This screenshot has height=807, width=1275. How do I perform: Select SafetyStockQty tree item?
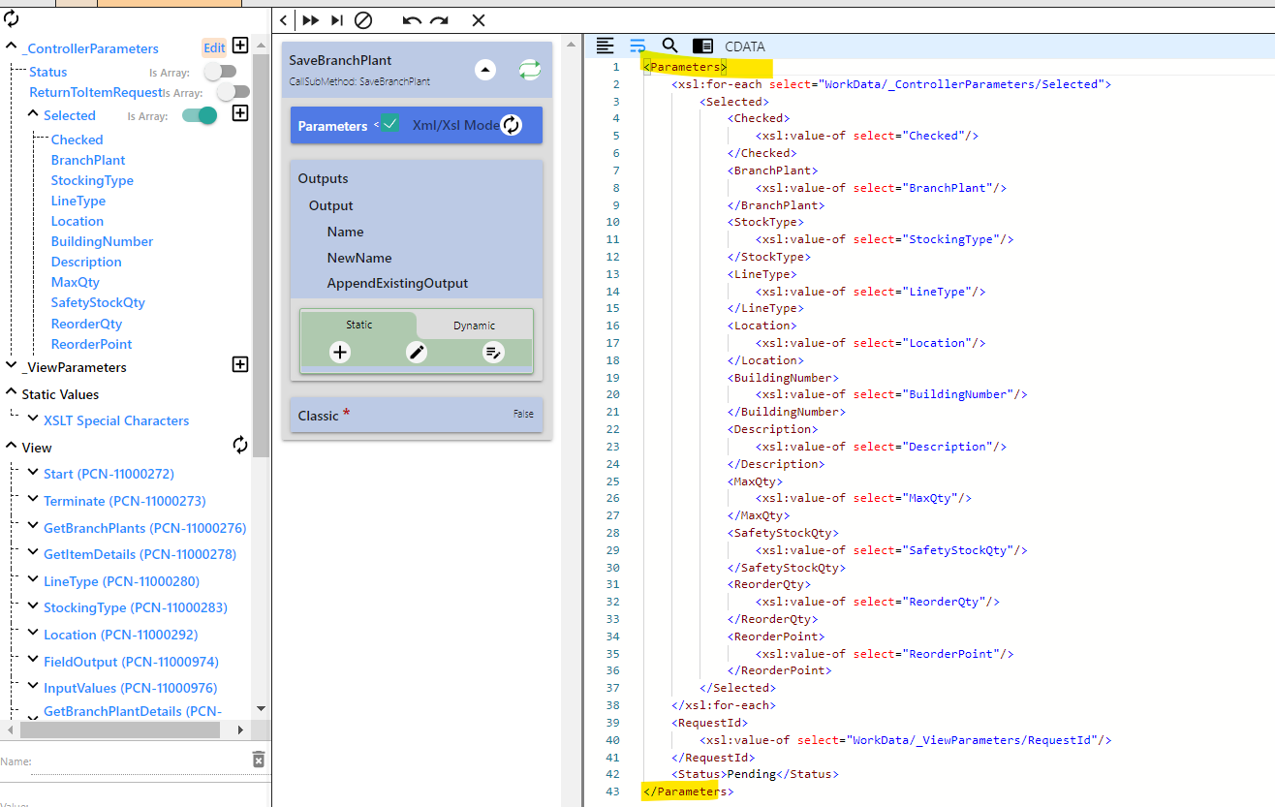tap(98, 302)
